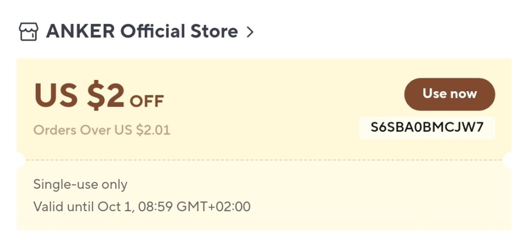Image resolution: width=528 pixels, height=240 pixels.
Task: Select the coupon code S6SBA0BMCJW7
Action: pyautogui.click(x=427, y=127)
